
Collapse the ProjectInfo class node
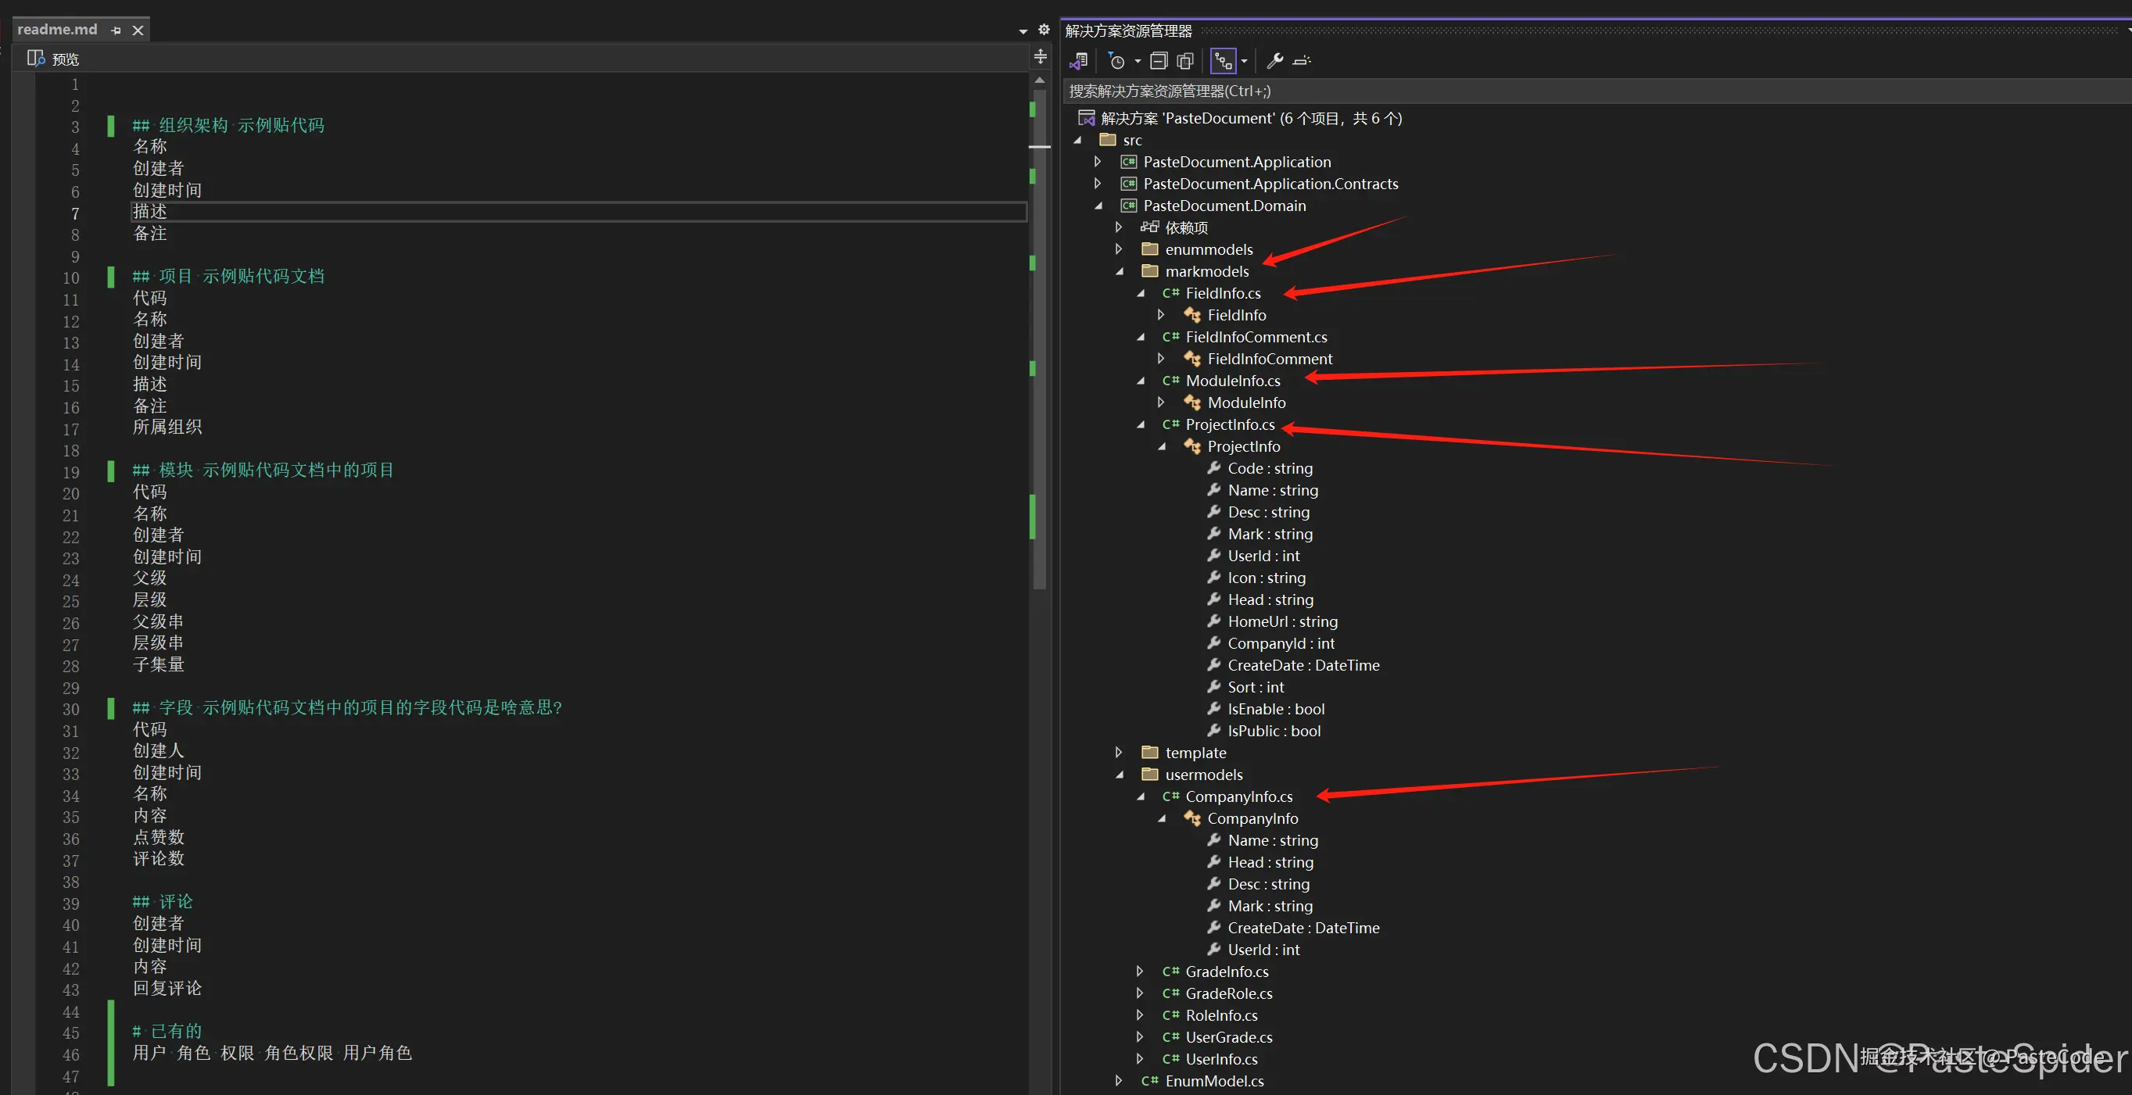[x=1162, y=446]
